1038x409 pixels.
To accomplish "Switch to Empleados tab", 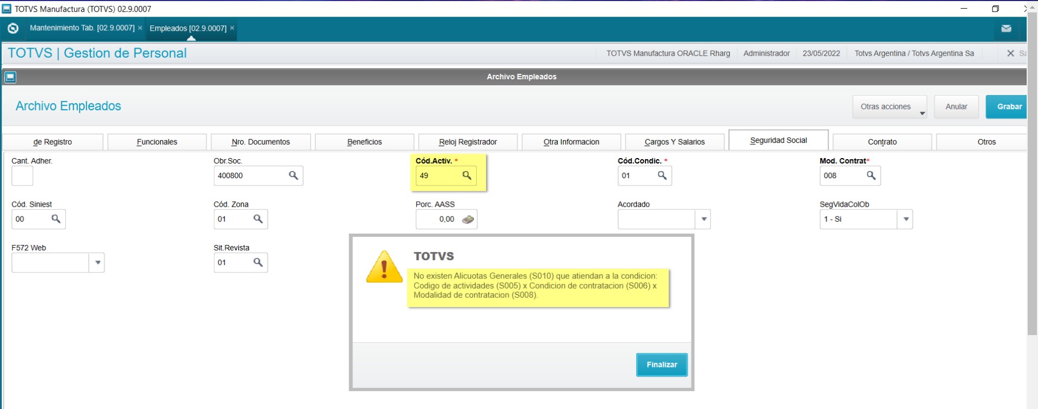I will tap(188, 28).
